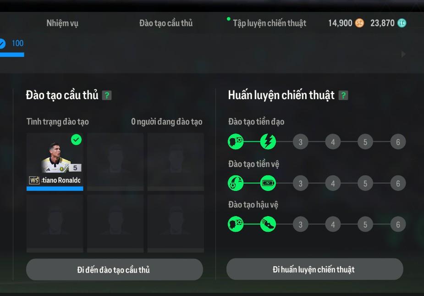Select the Cristiano Ronaldo player card
The width and height of the screenshot is (424, 296).
pos(55,162)
